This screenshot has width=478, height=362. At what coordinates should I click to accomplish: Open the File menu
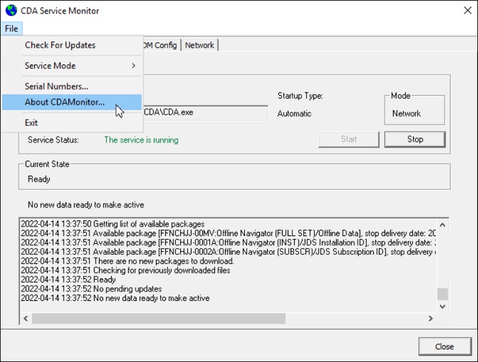coord(11,29)
